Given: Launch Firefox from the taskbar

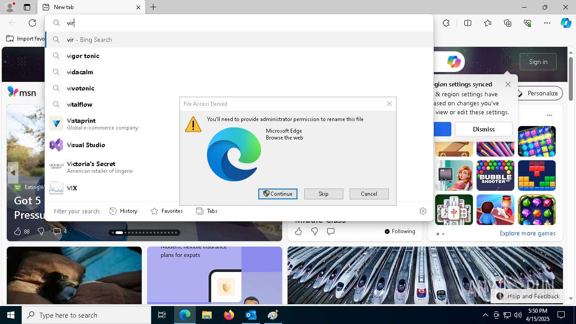Looking at the screenshot, I should point(229,315).
